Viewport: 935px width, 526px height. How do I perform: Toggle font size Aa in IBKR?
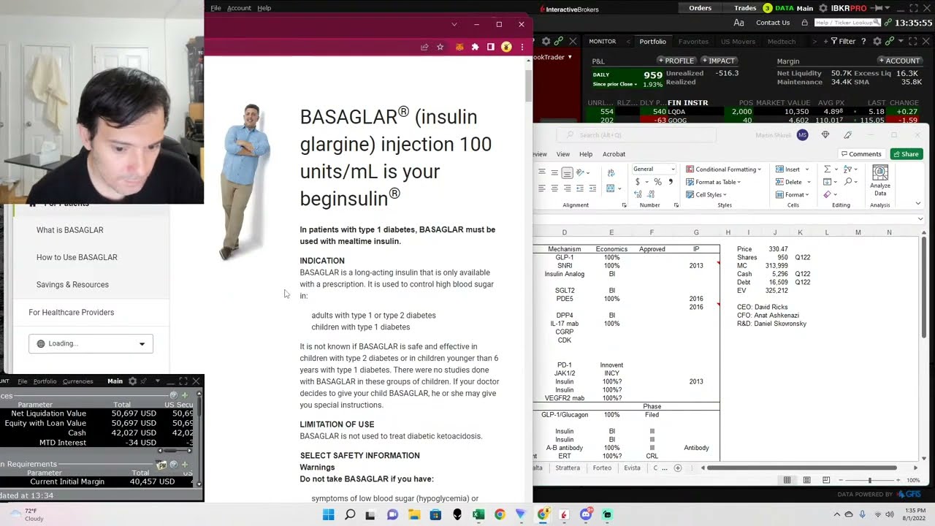(x=739, y=23)
